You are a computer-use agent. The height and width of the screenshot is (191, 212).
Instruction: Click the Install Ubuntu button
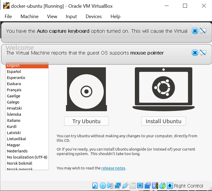[x=164, y=121]
